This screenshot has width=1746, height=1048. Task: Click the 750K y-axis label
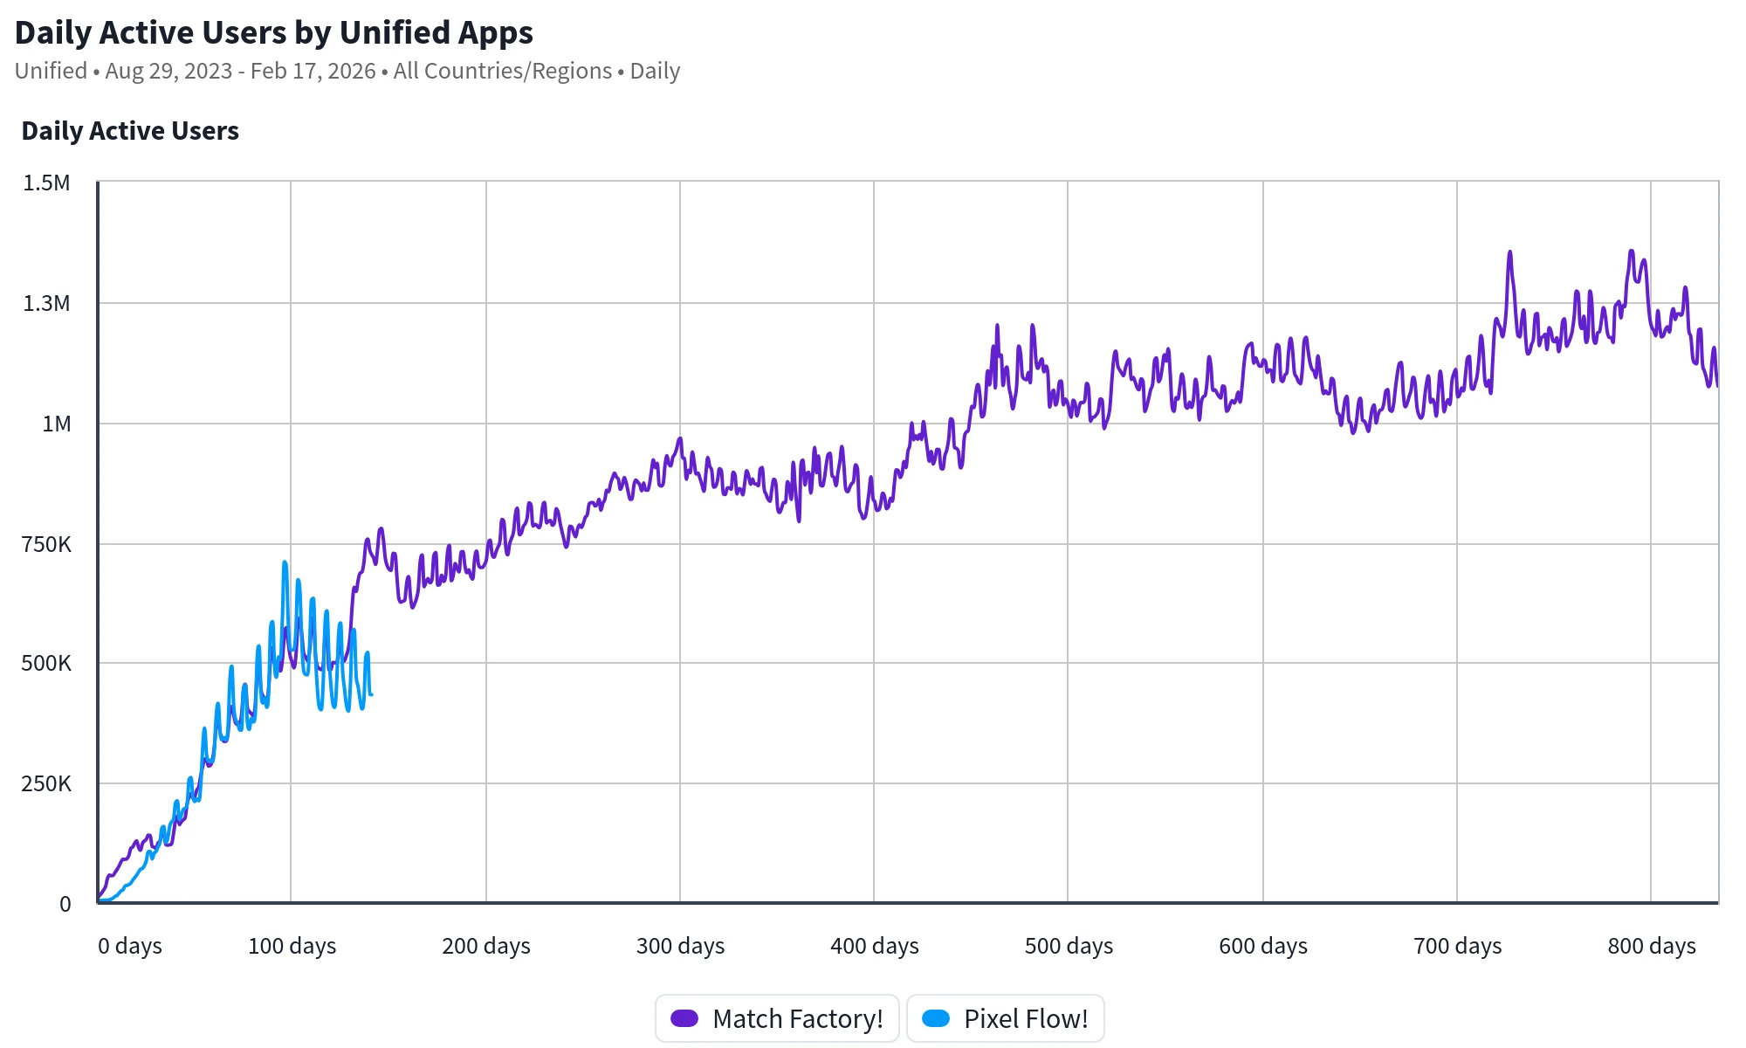tap(47, 545)
